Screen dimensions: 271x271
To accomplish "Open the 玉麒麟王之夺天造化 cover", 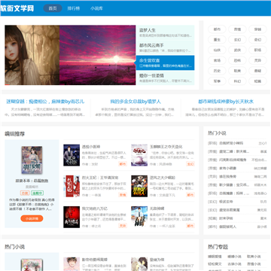I will [x=139, y=155].
